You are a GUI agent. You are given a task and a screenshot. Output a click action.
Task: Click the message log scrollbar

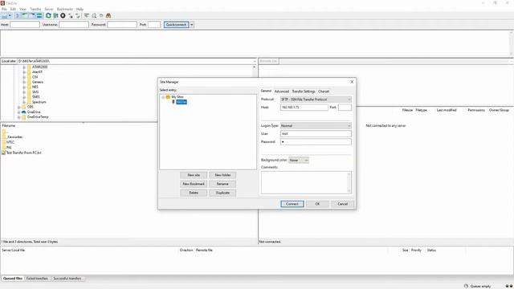coord(511,43)
